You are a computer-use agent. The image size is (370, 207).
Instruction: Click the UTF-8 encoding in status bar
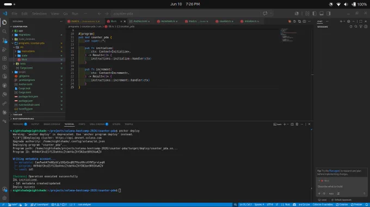click(270, 205)
